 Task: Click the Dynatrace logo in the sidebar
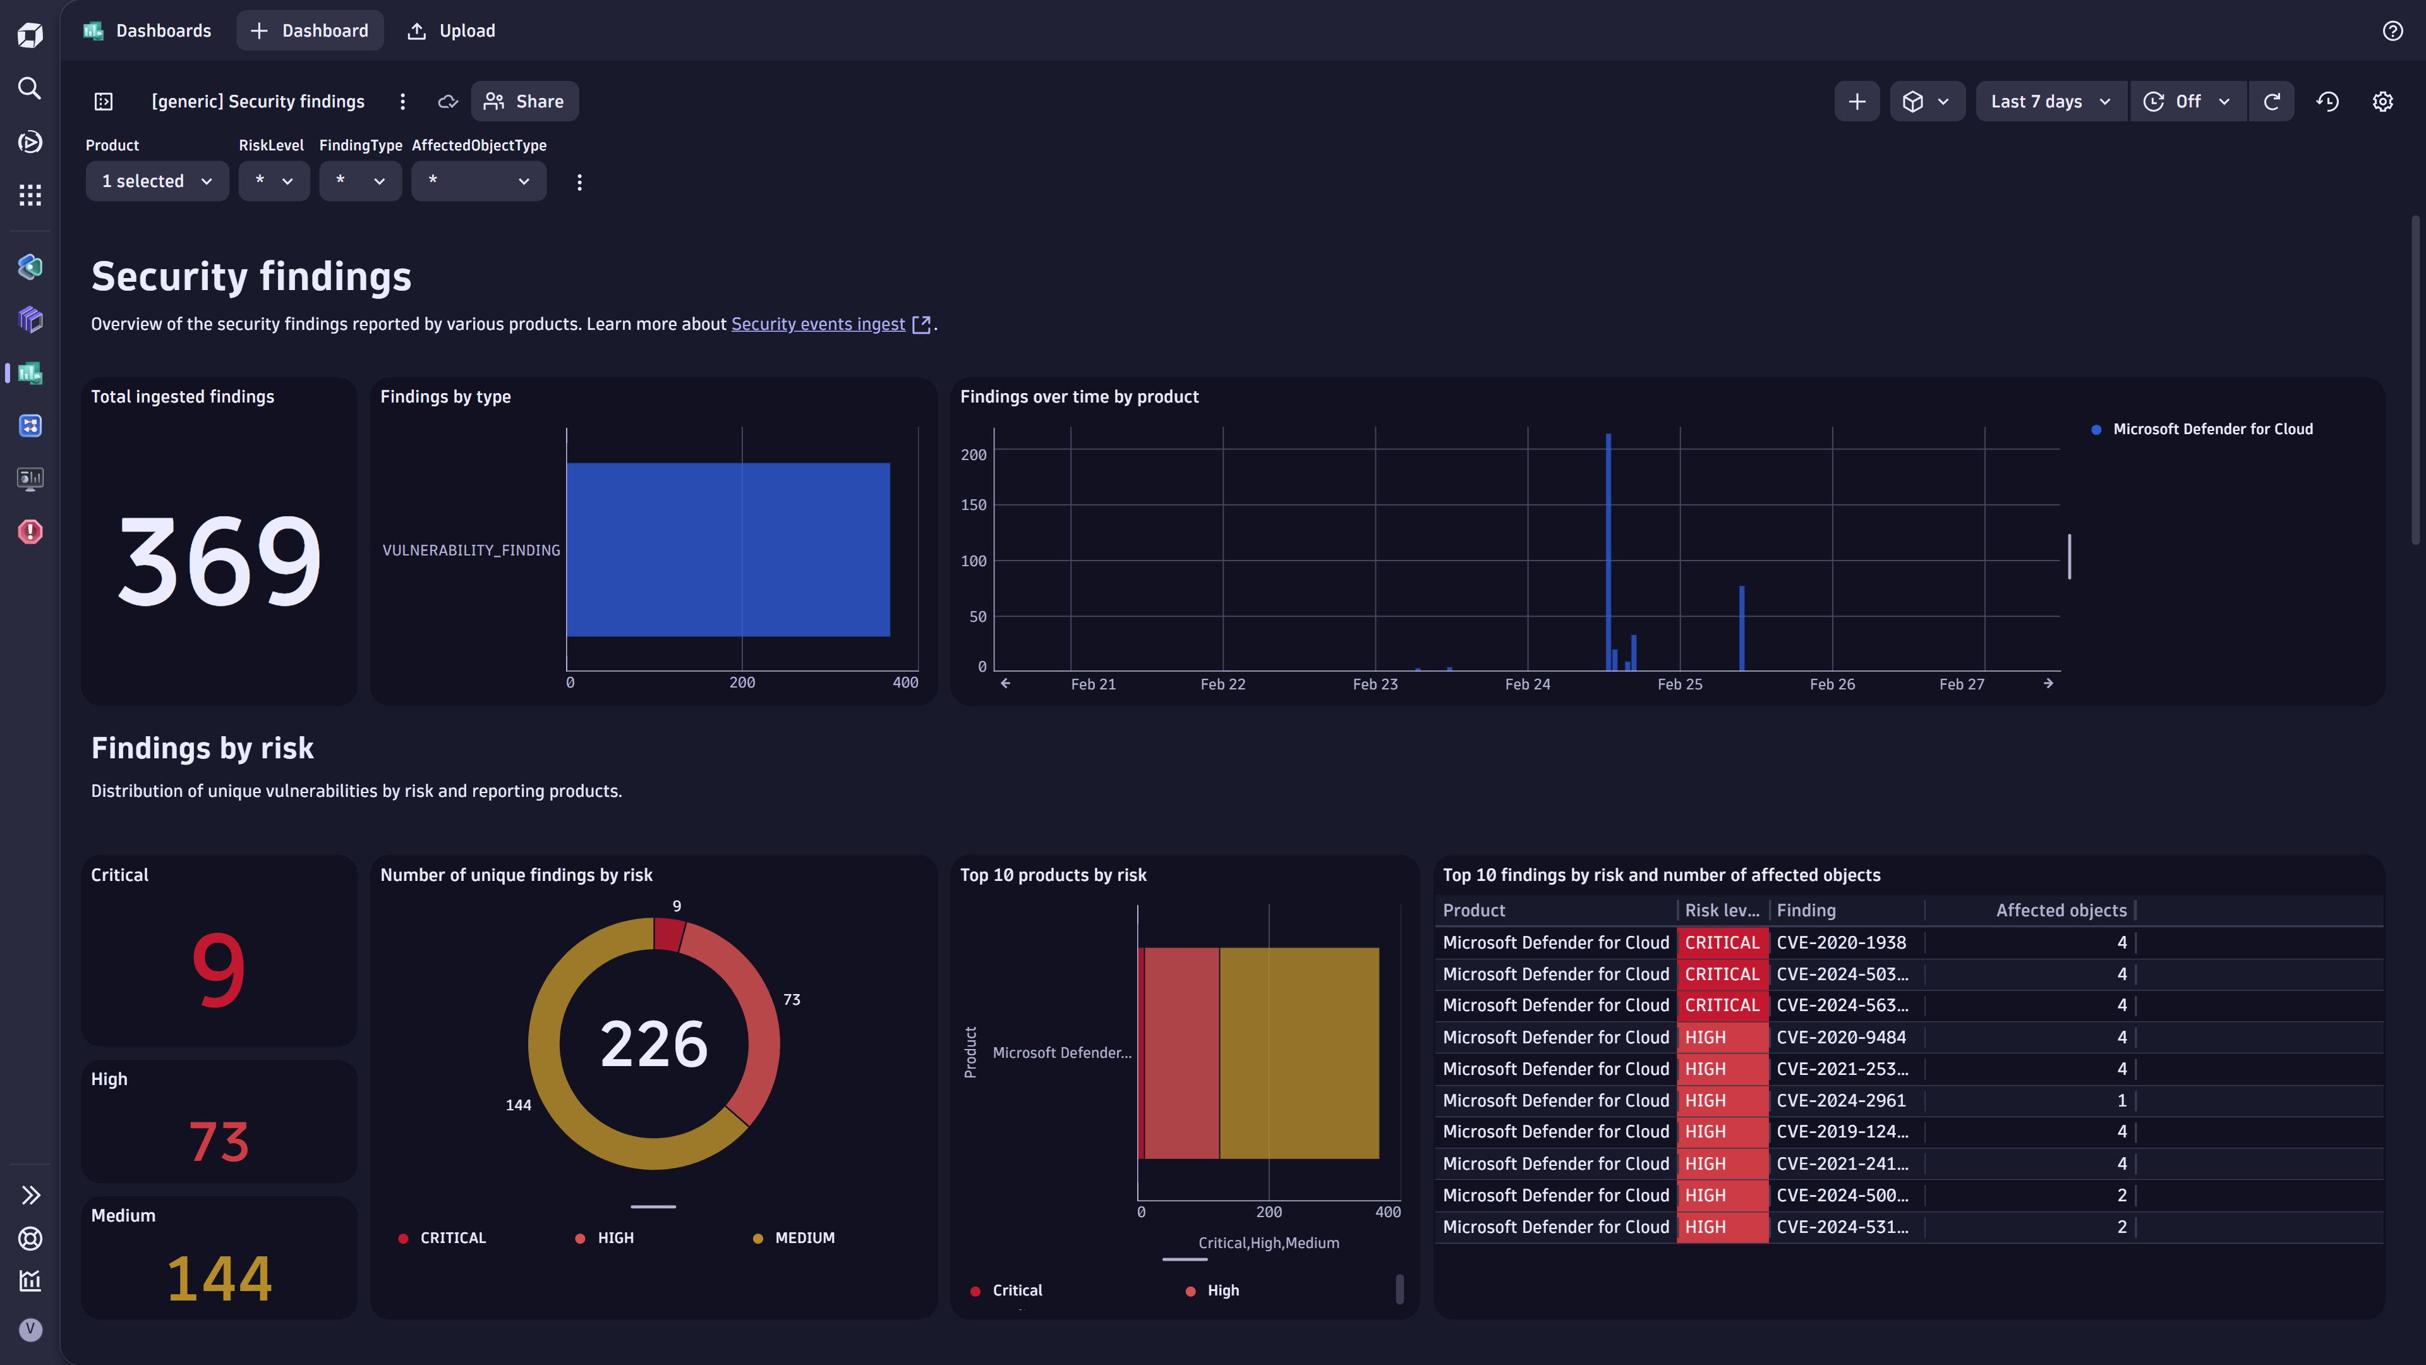tap(30, 35)
